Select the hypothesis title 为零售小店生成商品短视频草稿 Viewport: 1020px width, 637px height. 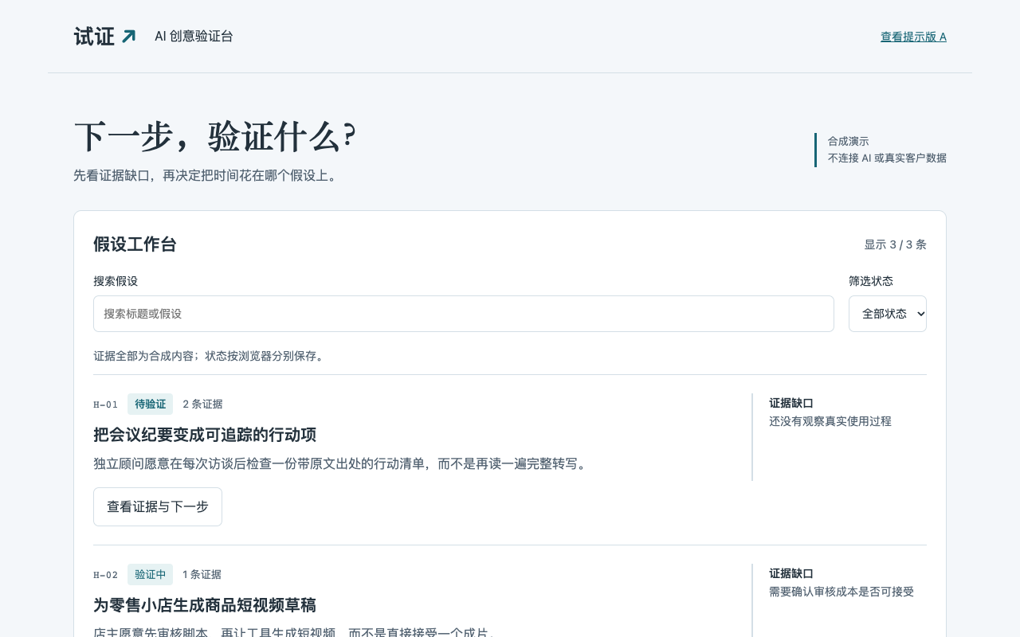coord(205,605)
